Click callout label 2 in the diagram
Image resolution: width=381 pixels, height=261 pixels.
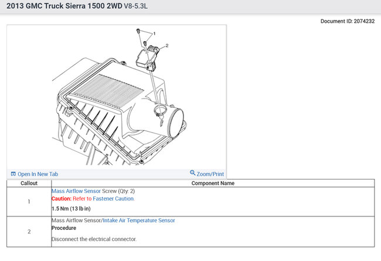[166, 46]
